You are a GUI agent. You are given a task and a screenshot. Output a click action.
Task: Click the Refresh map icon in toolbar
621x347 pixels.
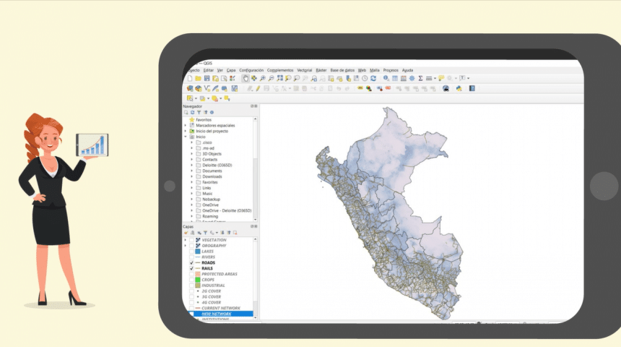click(x=373, y=78)
